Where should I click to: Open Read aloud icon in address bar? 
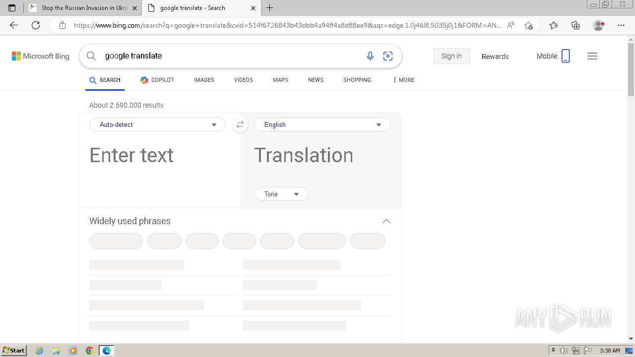click(x=510, y=25)
